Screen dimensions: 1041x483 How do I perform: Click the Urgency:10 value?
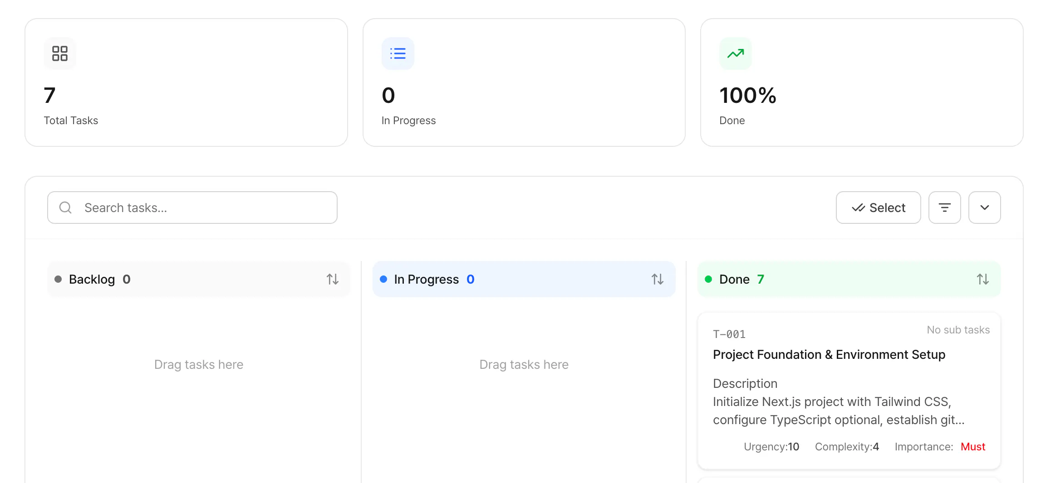pyautogui.click(x=771, y=447)
